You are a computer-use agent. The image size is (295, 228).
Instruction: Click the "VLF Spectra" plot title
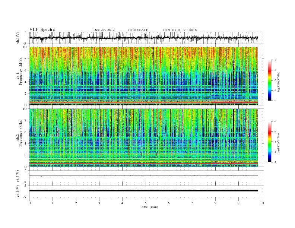pos(42,29)
